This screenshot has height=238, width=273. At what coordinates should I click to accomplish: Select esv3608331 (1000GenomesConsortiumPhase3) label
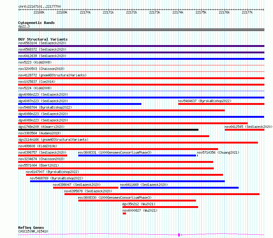pyautogui.click(x=115, y=152)
